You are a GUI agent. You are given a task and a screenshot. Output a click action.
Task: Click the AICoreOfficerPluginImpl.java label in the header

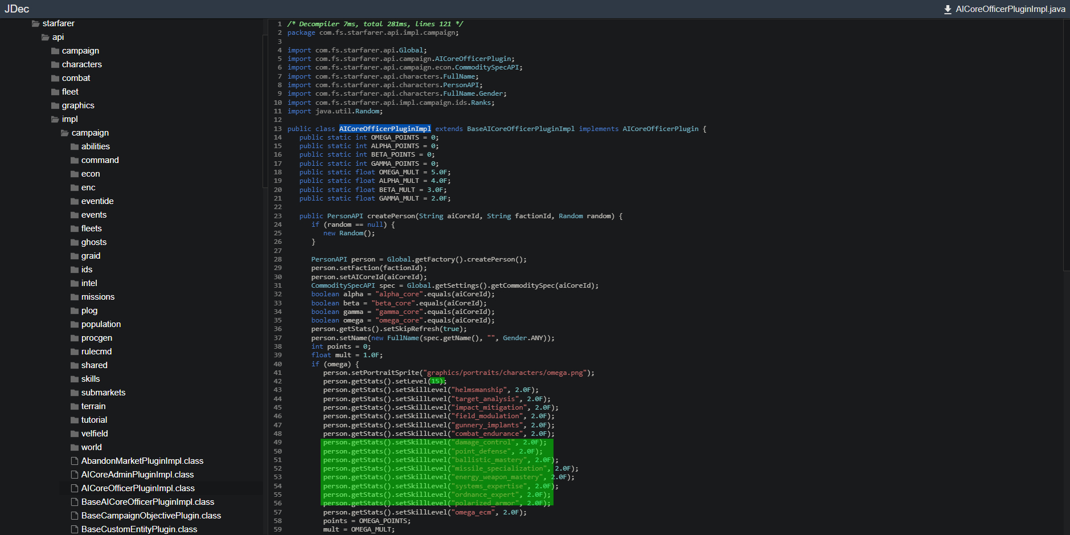pyautogui.click(x=1010, y=9)
